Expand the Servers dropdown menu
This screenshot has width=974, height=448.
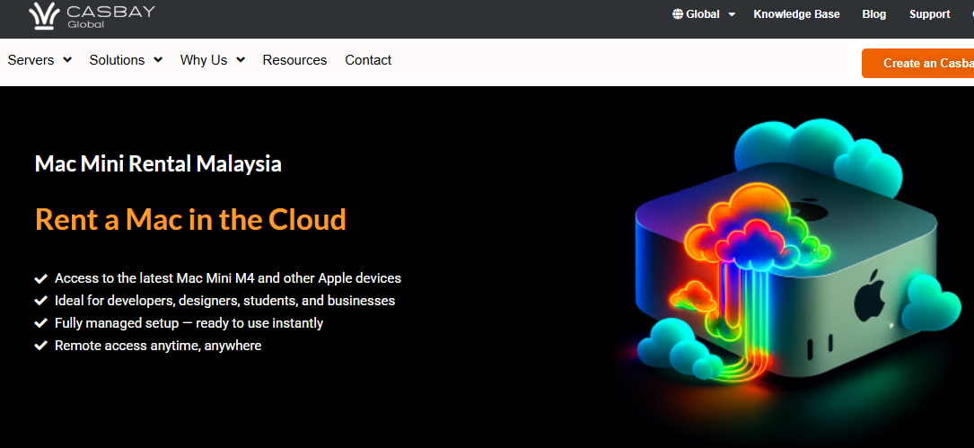[x=39, y=60]
